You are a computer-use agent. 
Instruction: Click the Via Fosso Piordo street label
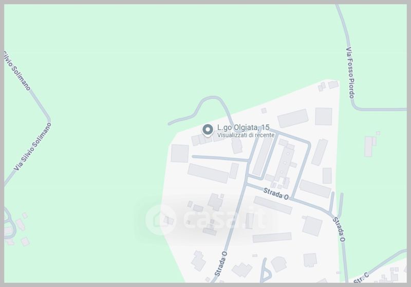pos(350,73)
